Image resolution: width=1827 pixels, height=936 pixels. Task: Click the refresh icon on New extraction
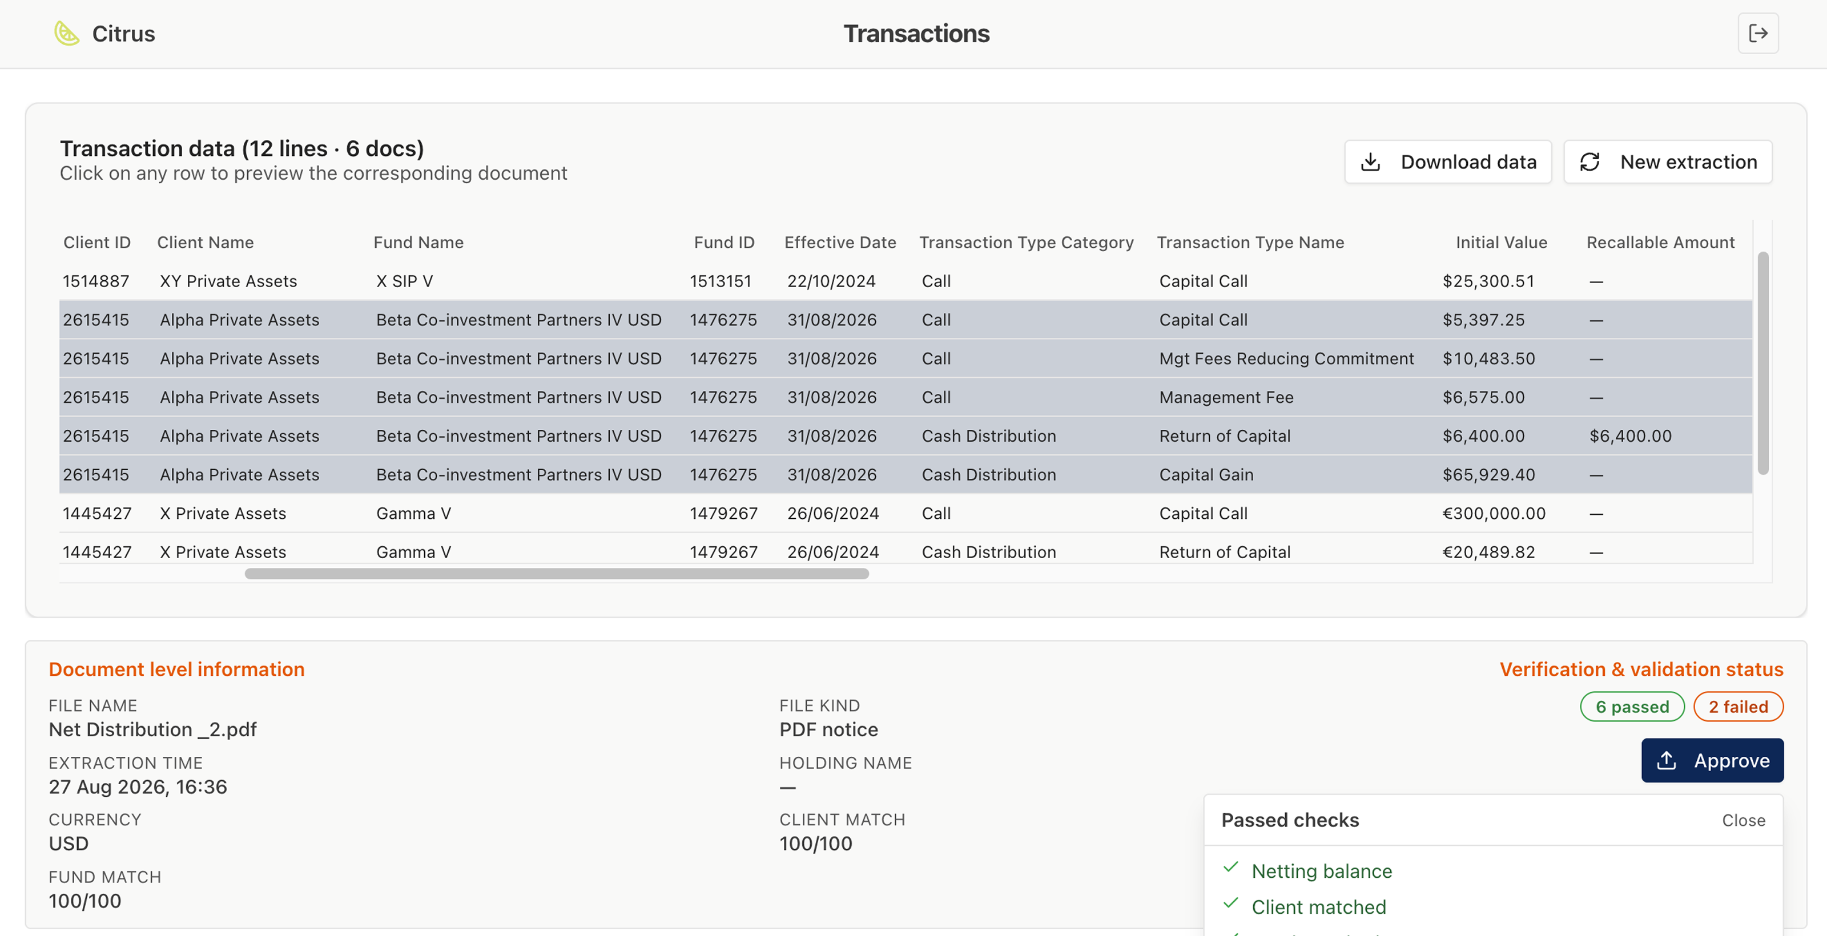click(x=1589, y=162)
